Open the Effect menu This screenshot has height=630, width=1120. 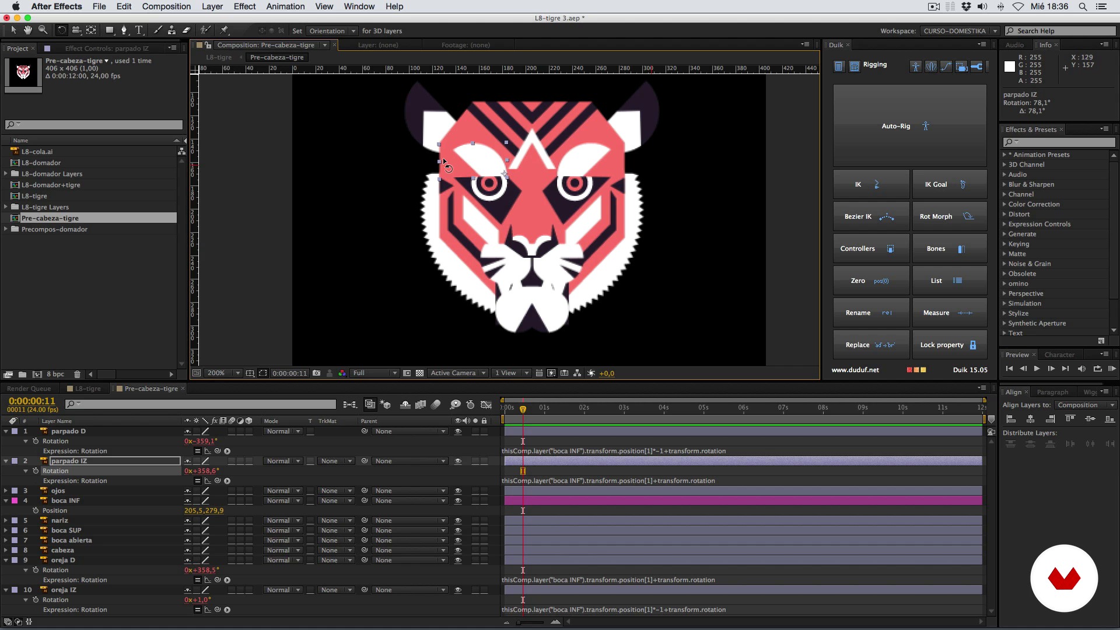pos(244,6)
